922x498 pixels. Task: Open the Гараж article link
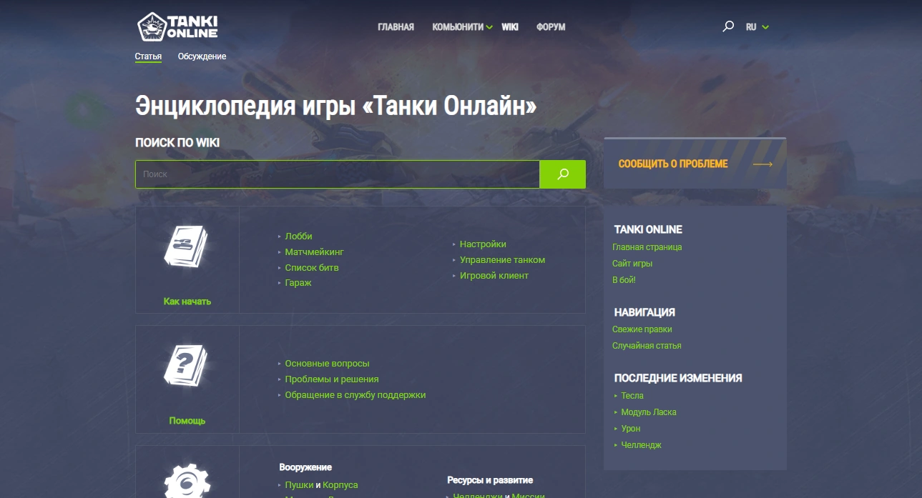pos(298,283)
